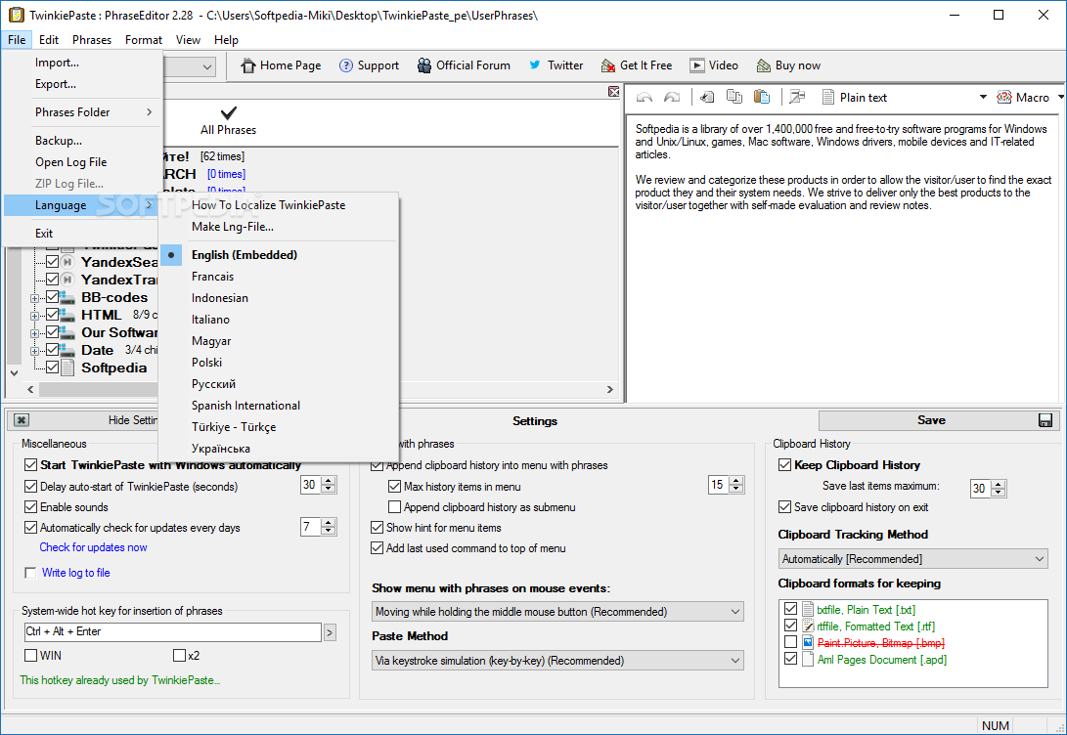
Task: Check the x2 hotkey box
Action: 180,656
